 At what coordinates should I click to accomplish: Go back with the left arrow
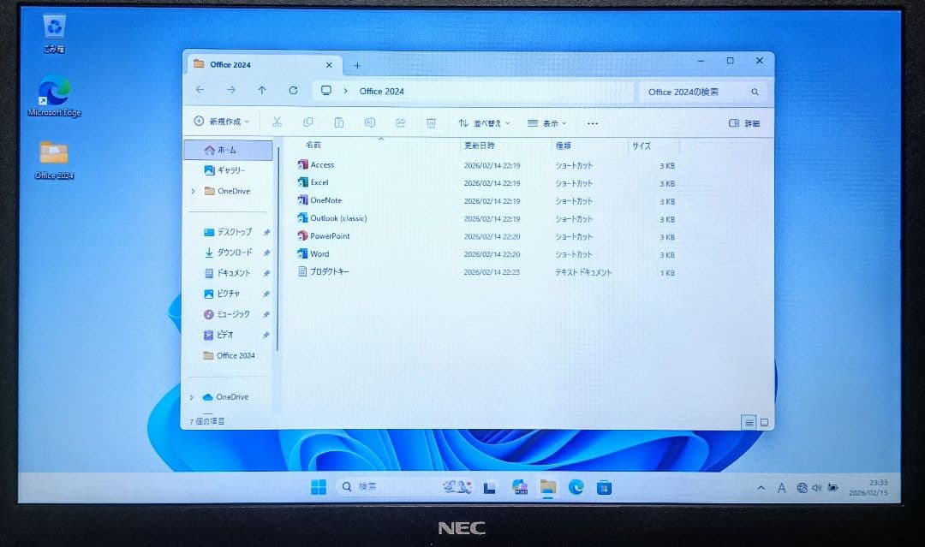tap(200, 90)
